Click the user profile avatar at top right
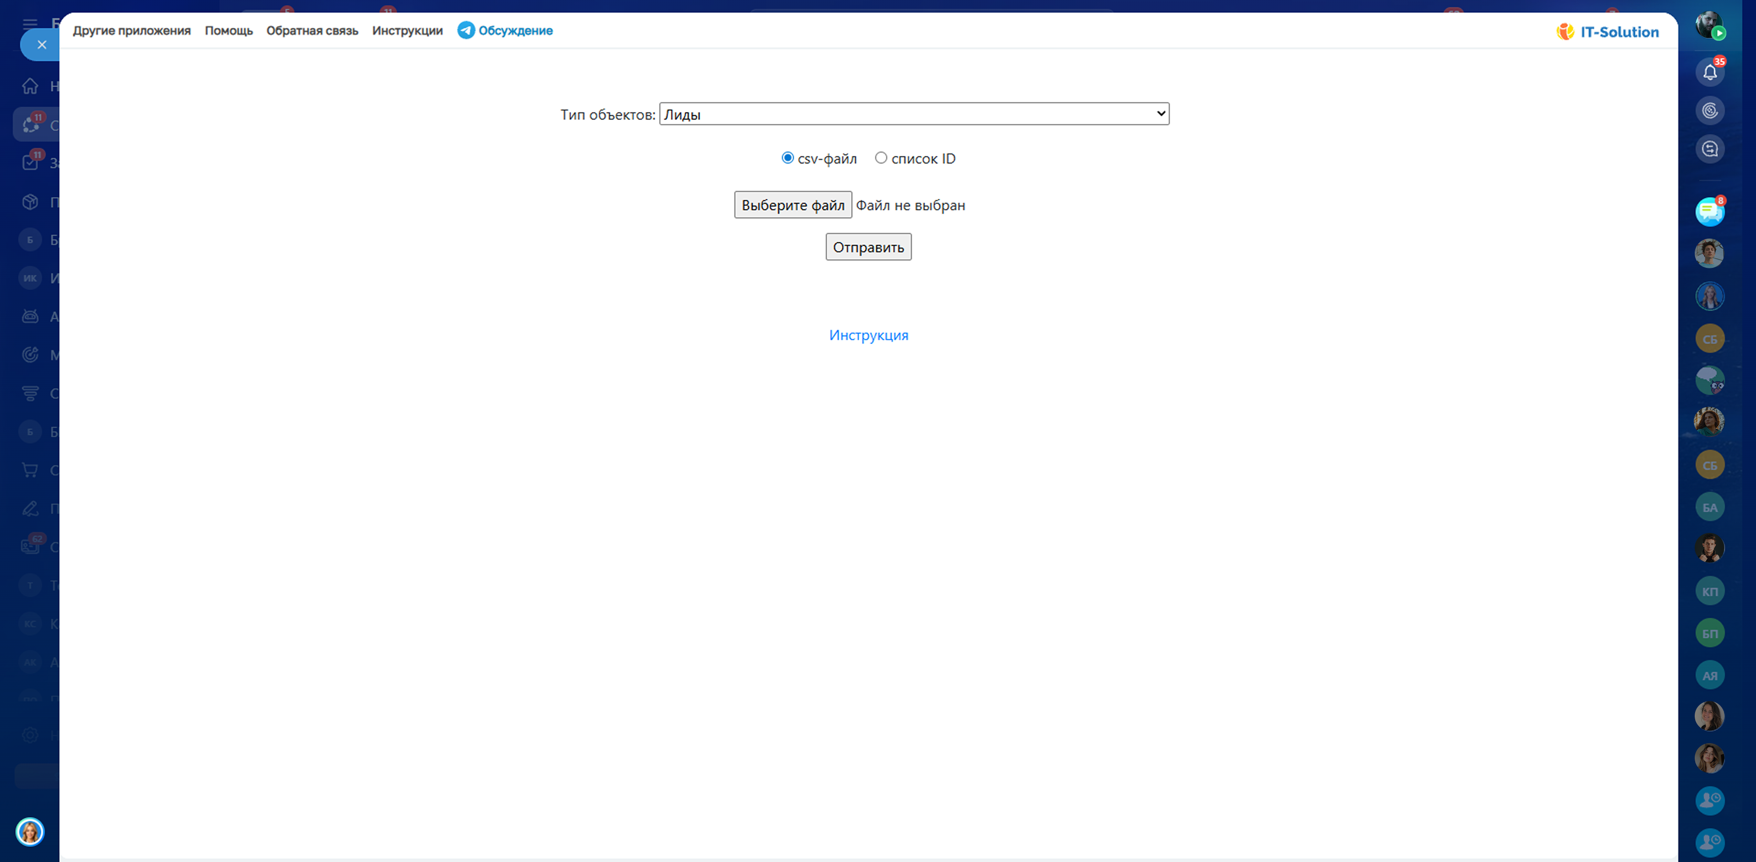This screenshot has height=862, width=1756. (x=1708, y=25)
